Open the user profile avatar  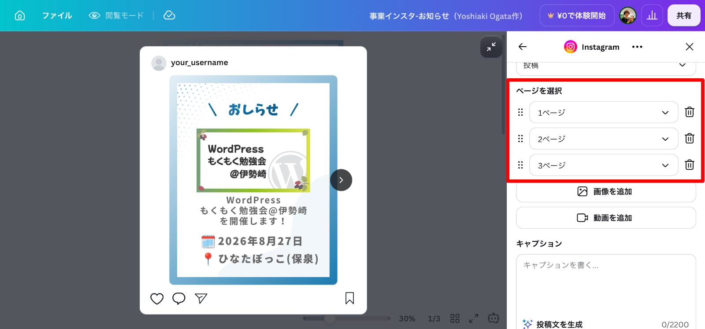point(627,16)
